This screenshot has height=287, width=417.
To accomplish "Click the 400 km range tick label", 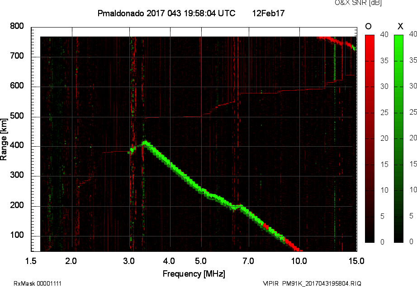I will pos(17,145).
